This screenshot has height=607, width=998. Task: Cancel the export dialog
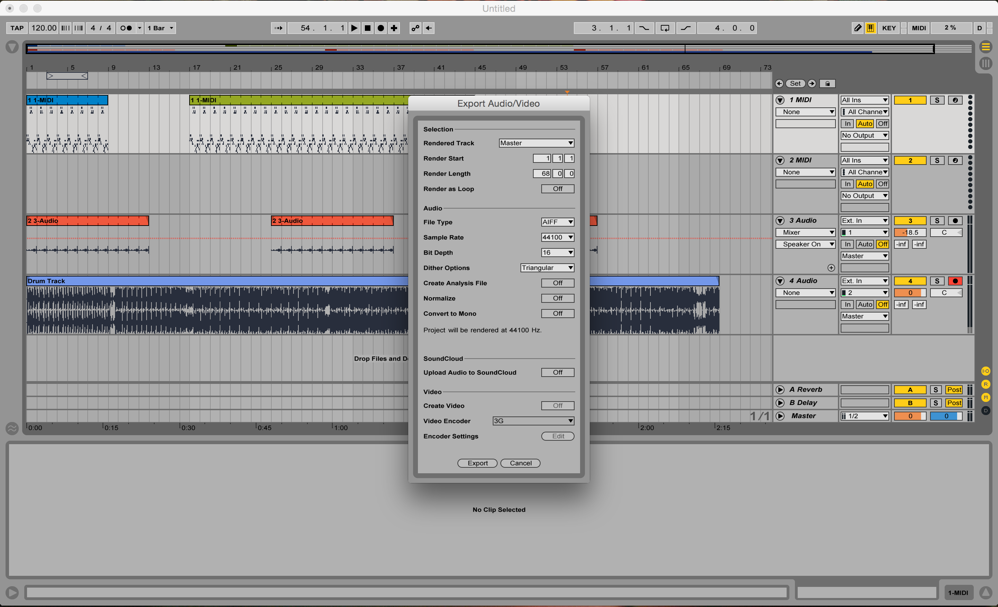520,463
